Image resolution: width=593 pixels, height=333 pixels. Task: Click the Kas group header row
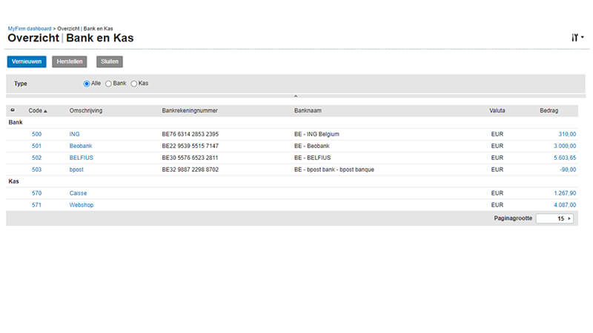click(x=292, y=181)
